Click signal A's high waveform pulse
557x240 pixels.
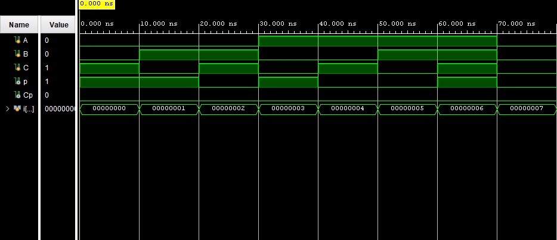(377, 40)
